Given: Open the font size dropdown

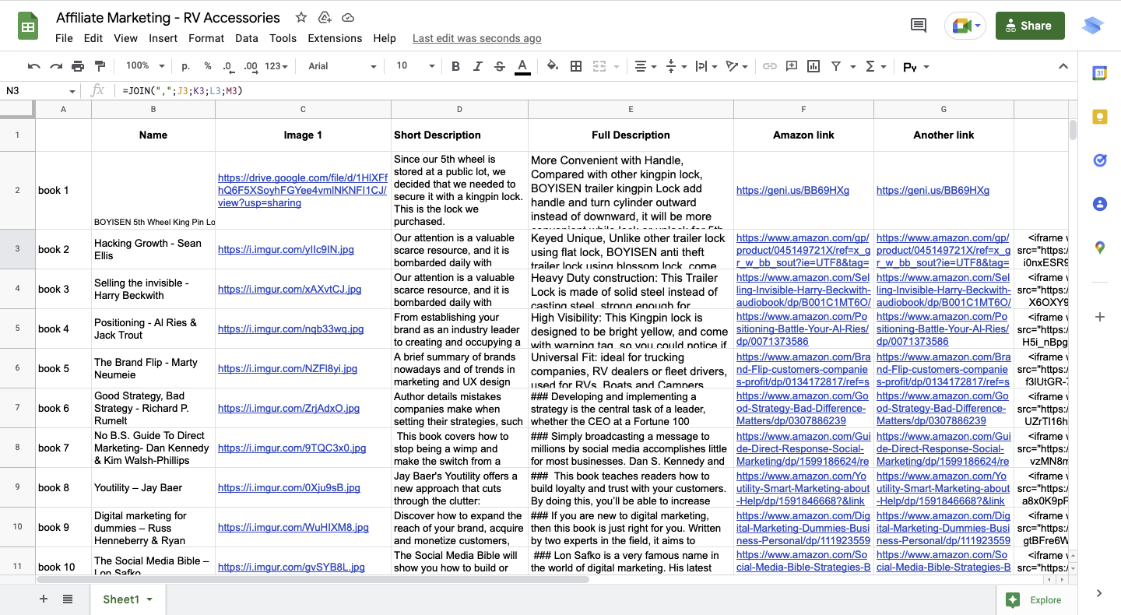Looking at the screenshot, I should click(x=415, y=66).
